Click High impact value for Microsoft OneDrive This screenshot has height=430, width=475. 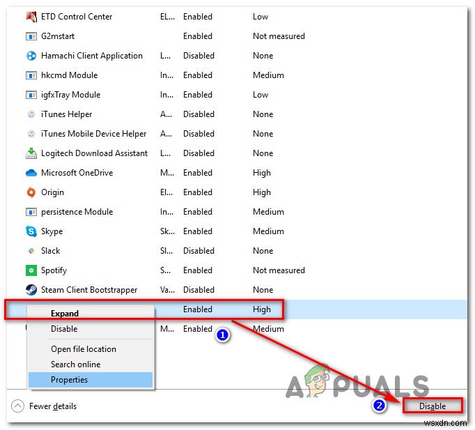262,173
